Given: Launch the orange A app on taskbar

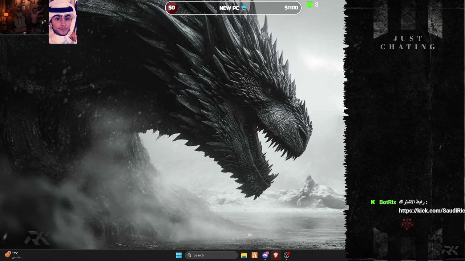Looking at the screenshot, I should 254,255.
